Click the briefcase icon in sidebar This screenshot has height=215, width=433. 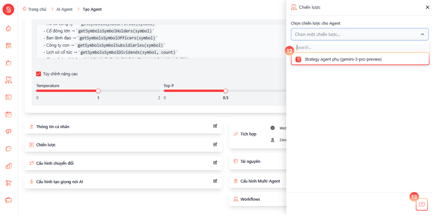click(x=9, y=200)
